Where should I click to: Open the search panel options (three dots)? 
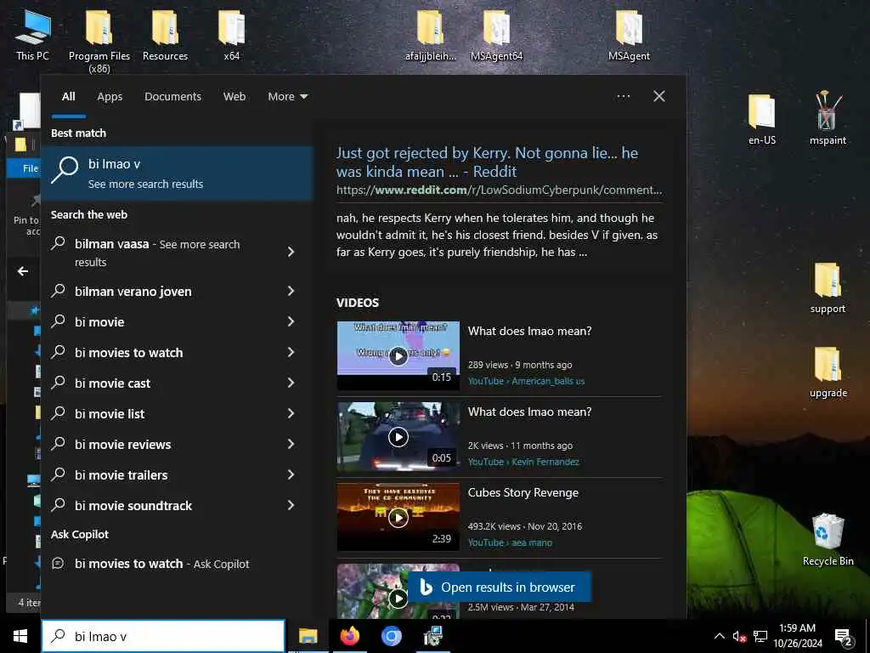[623, 96]
